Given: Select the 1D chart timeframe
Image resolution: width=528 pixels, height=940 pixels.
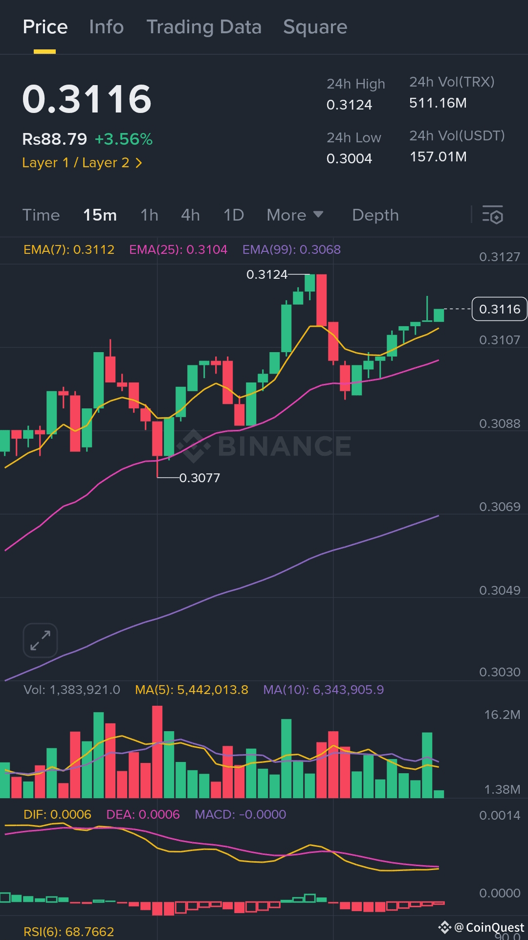Looking at the screenshot, I should pos(233,215).
